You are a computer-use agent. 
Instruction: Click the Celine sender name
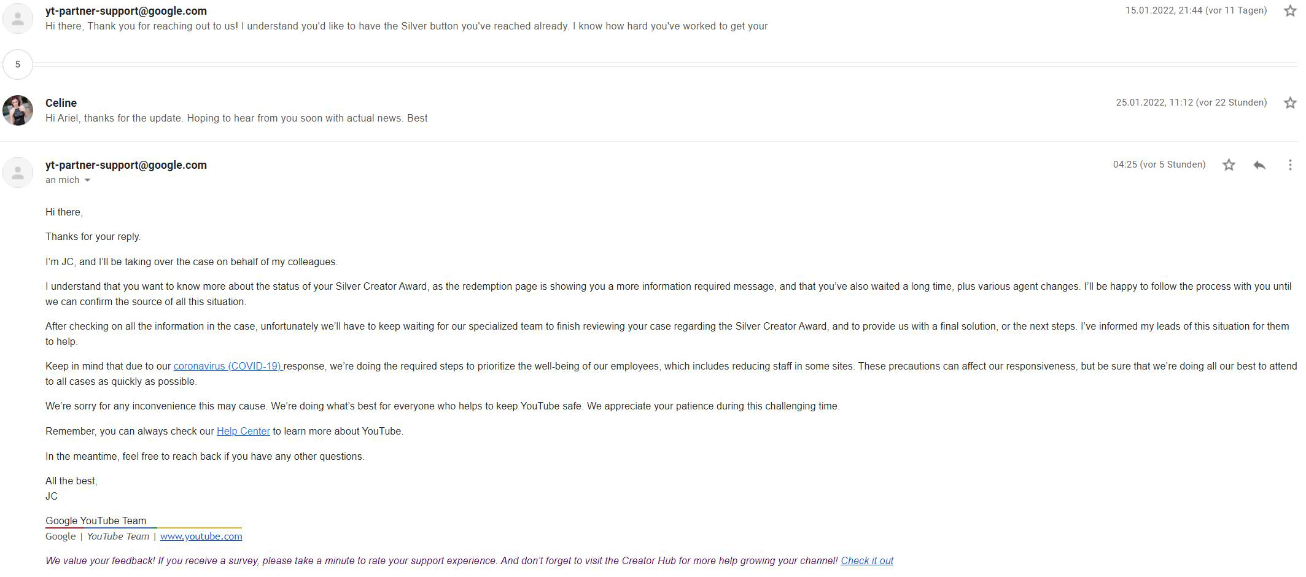(61, 103)
